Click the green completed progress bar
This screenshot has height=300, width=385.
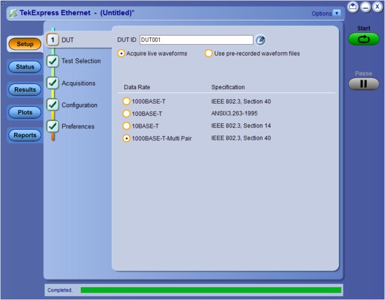tap(211, 290)
